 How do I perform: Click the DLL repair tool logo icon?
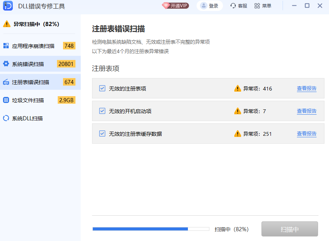[9, 6]
